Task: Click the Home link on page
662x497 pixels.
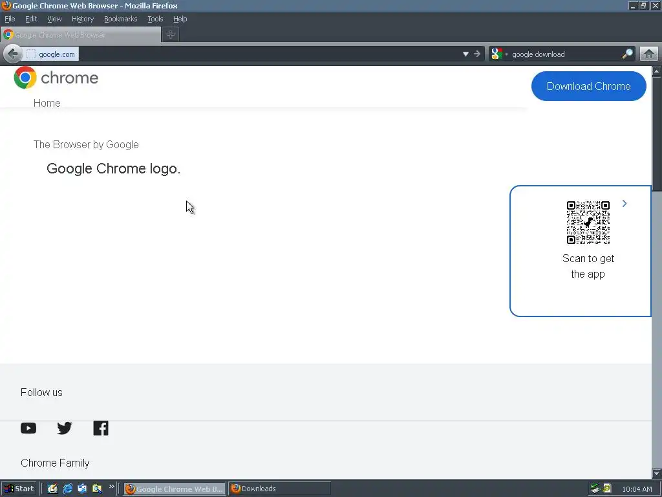Action: coord(47,103)
